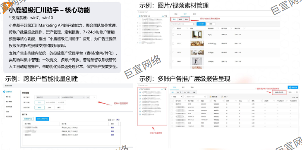Open 状态 column filter in report table
The height and width of the screenshot is (150, 302).
tap(223, 100)
